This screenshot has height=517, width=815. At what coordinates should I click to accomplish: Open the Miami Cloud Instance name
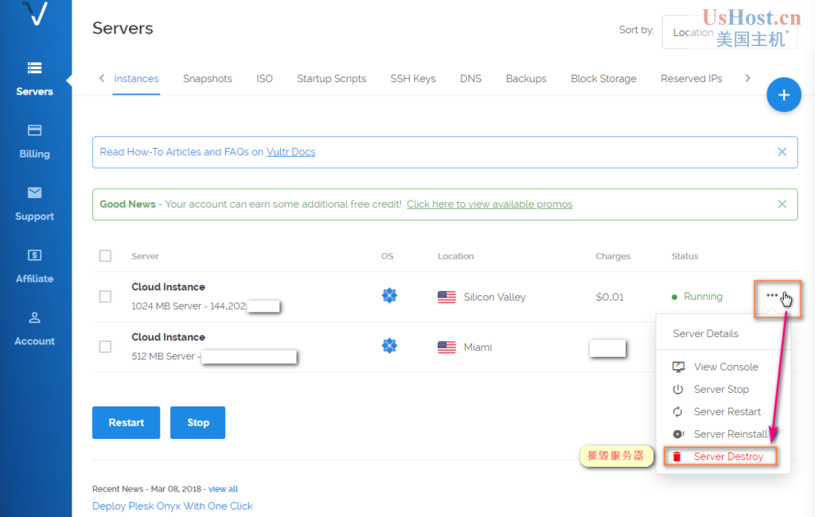pyautogui.click(x=169, y=337)
